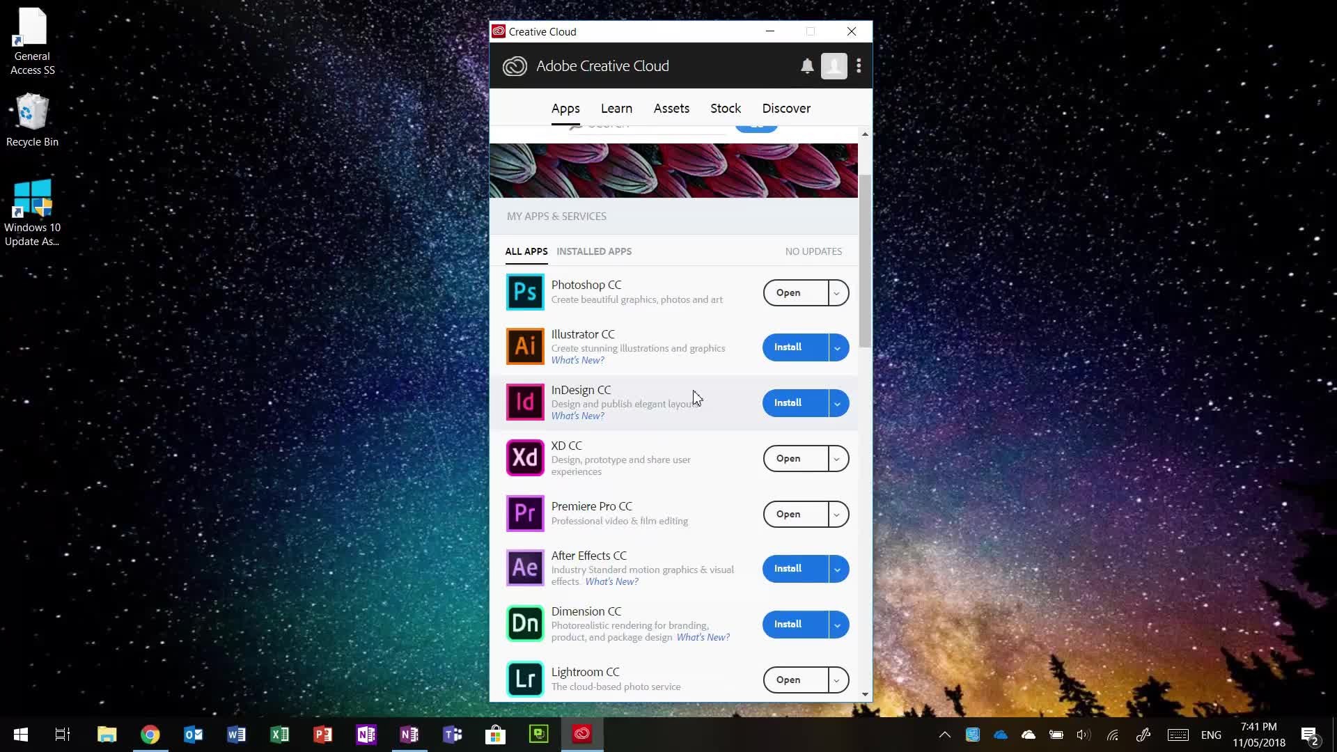Open the Photoshop CC app icon
Image resolution: width=1337 pixels, height=752 pixels.
click(x=525, y=292)
